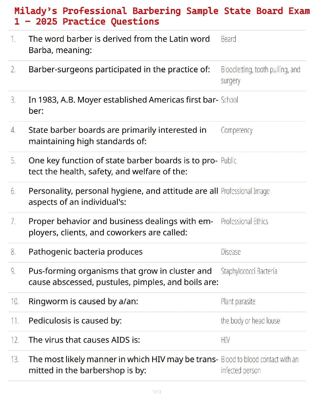Click the answer 'Staphylococci Bacteria'
The width and height of the screenshot is (314, 406).
click(x=249, y=271)
